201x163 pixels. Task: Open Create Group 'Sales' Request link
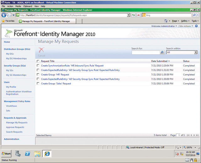click(56, 84)
